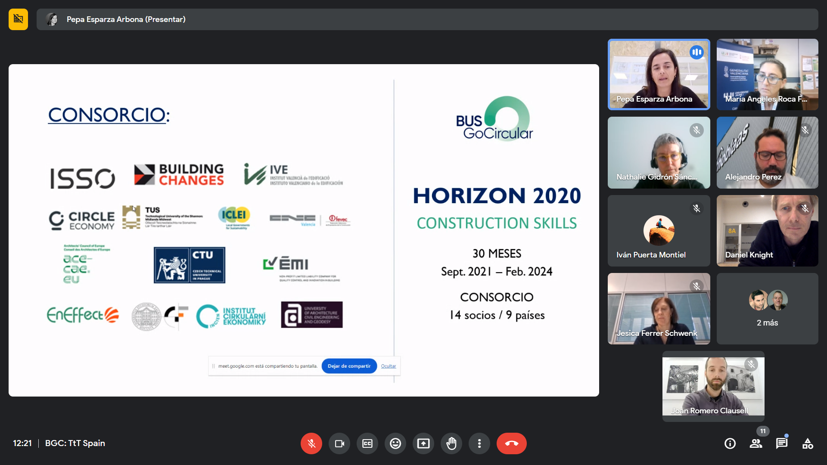Select Iván Puerta Montiel's tile
This screenshot has width=827, height=465.
[x=659, y=231]
